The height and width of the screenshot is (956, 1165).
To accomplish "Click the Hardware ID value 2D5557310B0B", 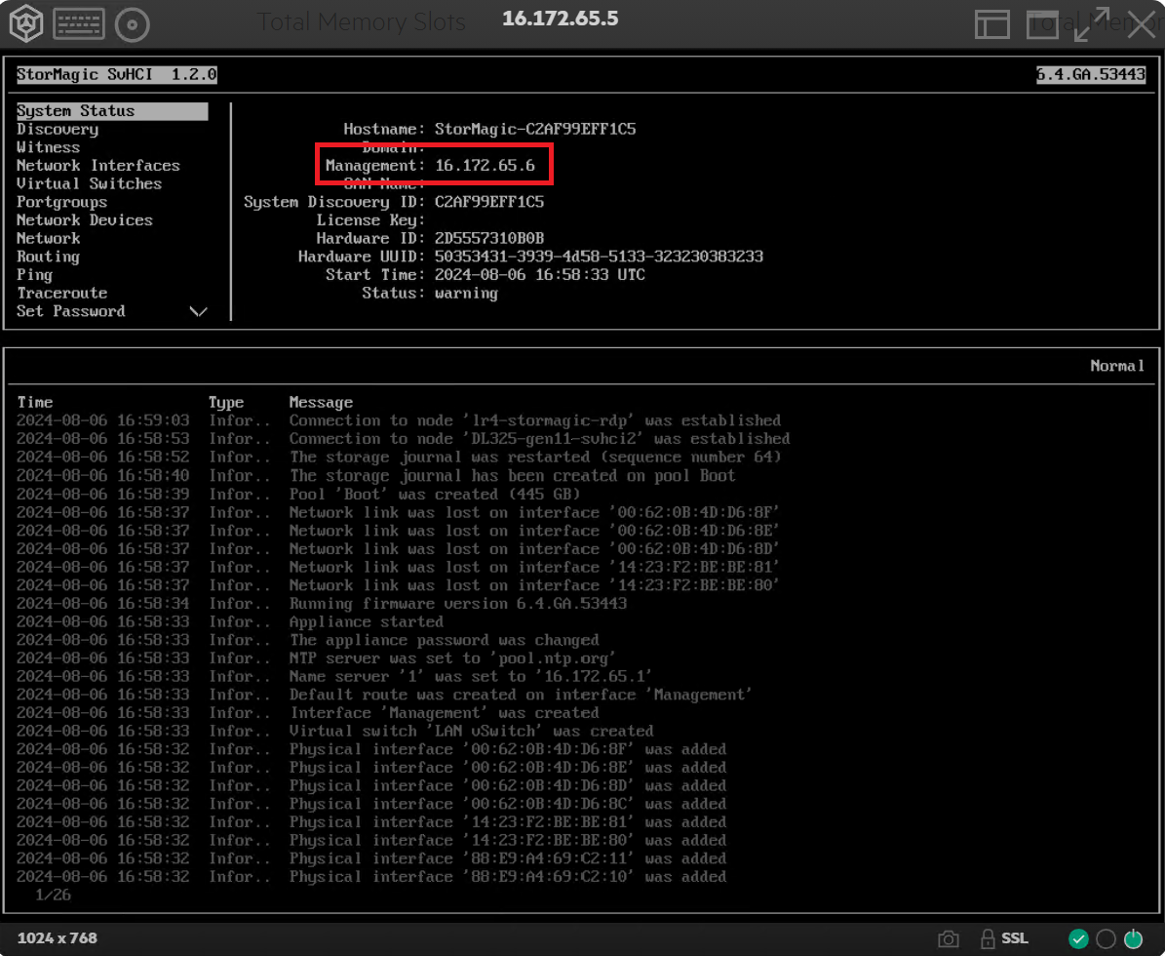I will tap(488, 238).
